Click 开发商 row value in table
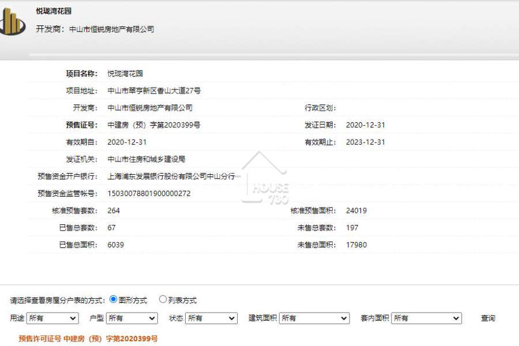 150,108
